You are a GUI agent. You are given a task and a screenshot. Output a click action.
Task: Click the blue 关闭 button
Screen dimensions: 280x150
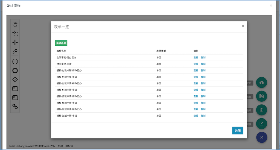click(238, 131)
